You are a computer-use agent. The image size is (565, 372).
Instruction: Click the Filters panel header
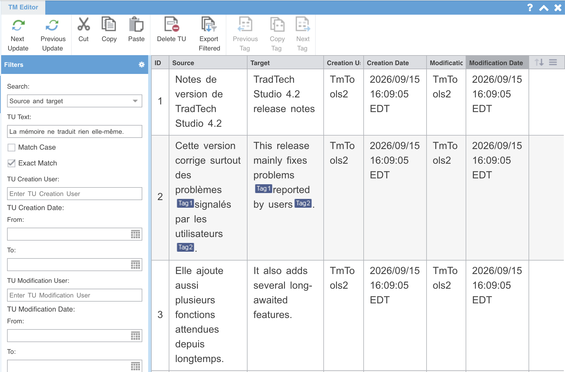pyautogui.click(x=75, y=65)
